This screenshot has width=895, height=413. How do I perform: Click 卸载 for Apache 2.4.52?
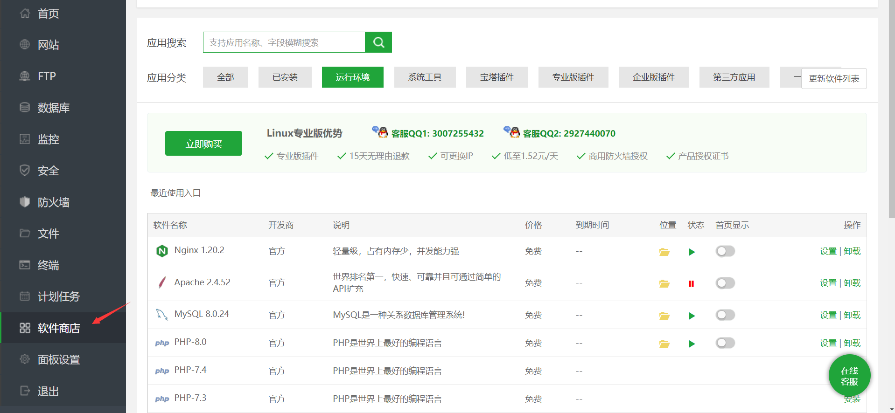(x=852, y=283)
